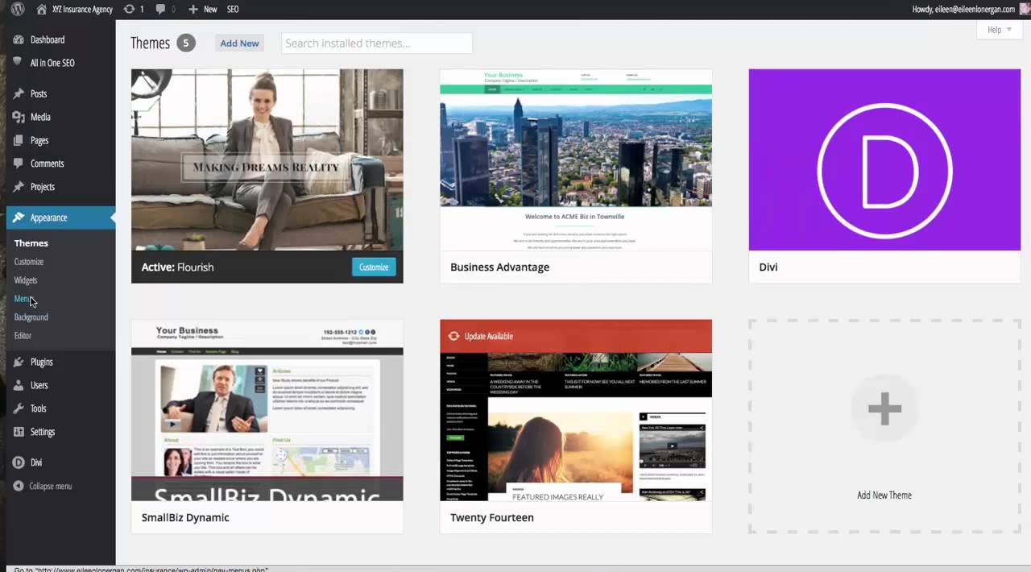The width and height of the screenshot is (1031, 572).
Task: Open All in One SEO sidebar text
Action: coord(52,63)
